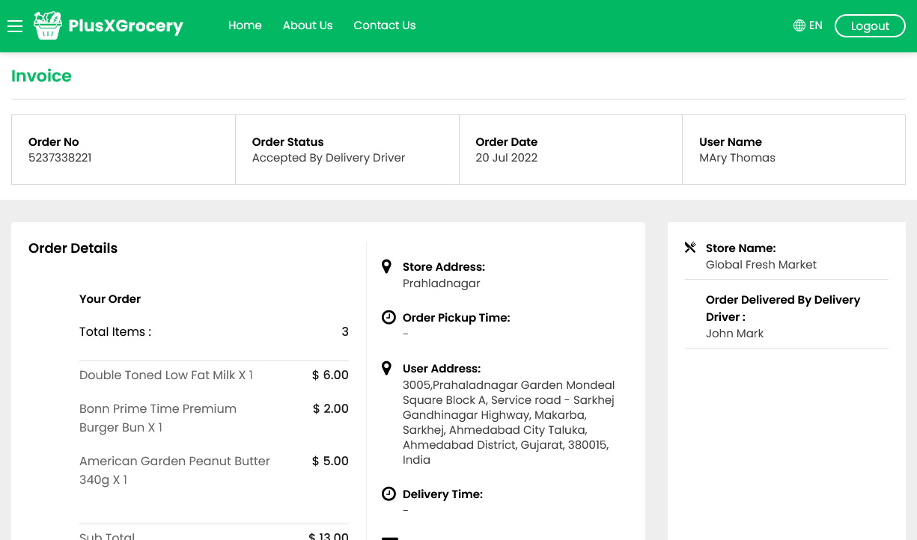Click the Global Fresh Market store name
Viewport: 917px width, 540px height.
pos(761,265)
